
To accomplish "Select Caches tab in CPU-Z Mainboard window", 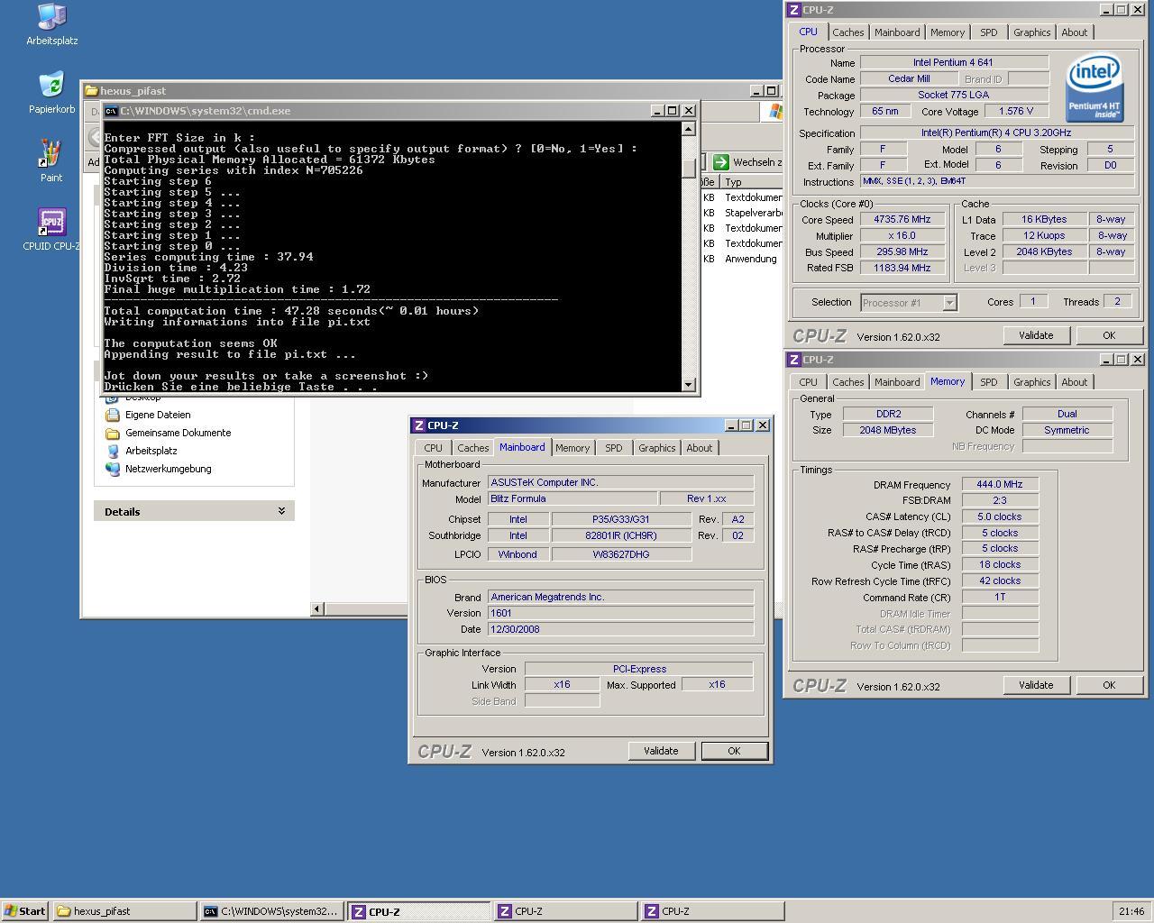I will pyautogui.click(x=472, y=448).
